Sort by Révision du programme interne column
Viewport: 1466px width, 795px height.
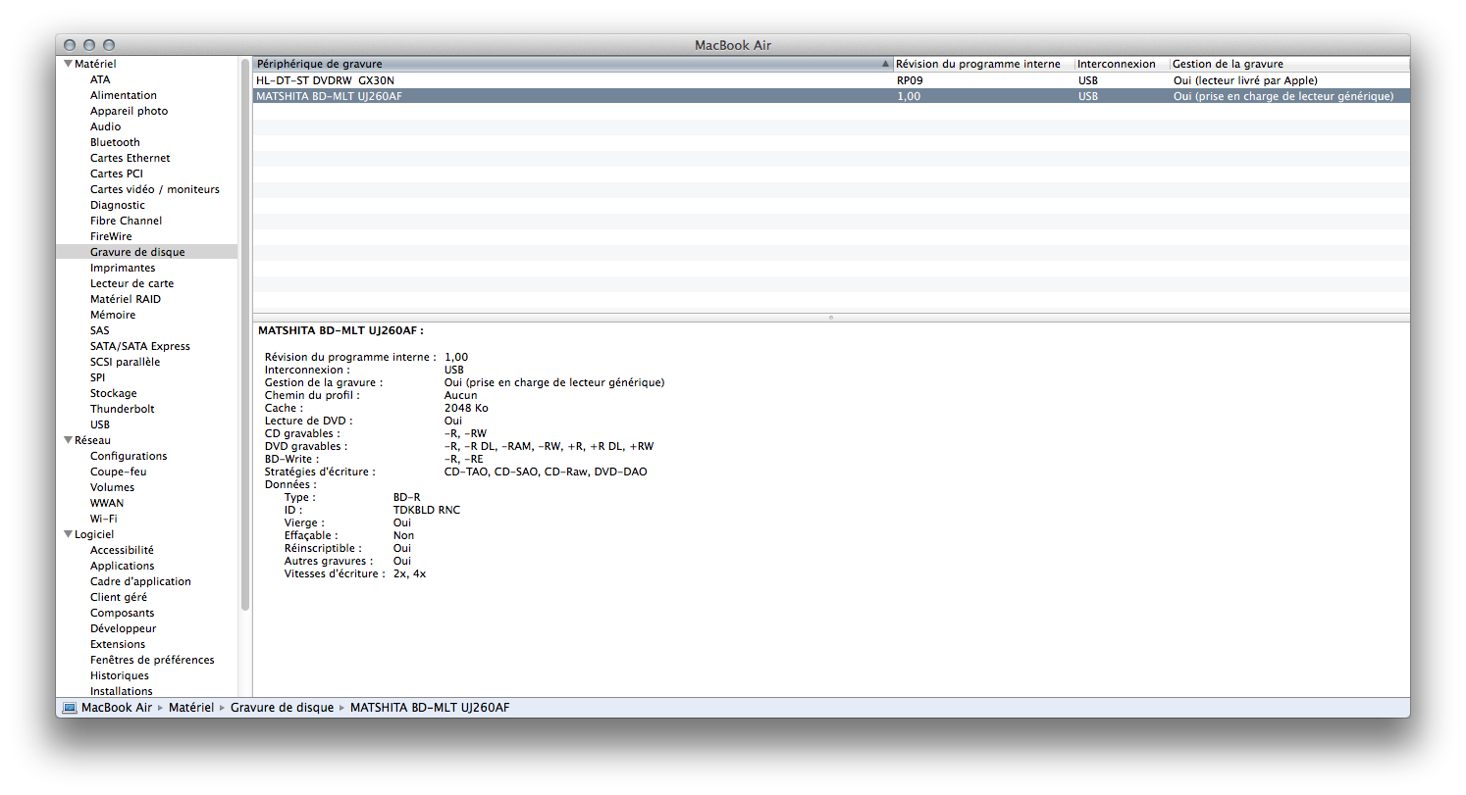tap(983, 64)
